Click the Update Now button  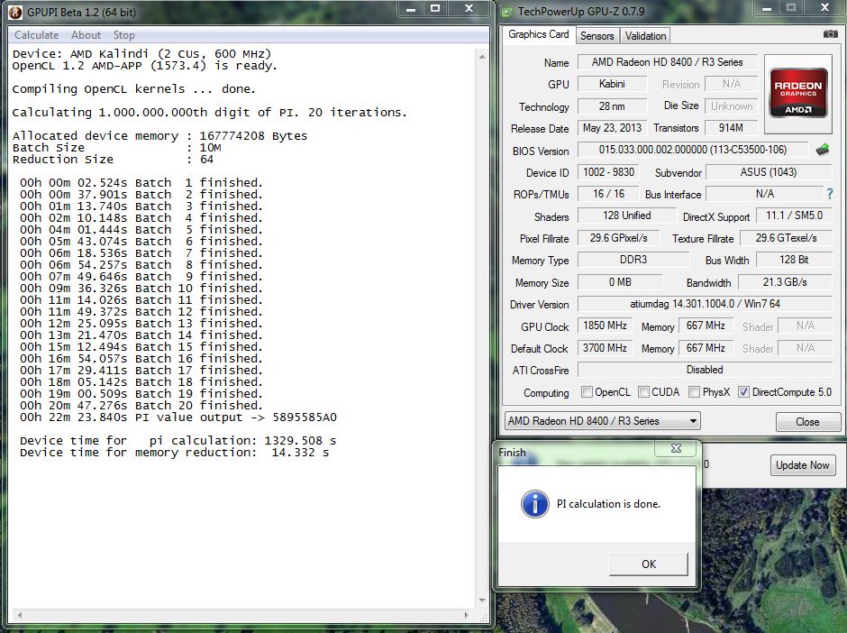[802, 465]
